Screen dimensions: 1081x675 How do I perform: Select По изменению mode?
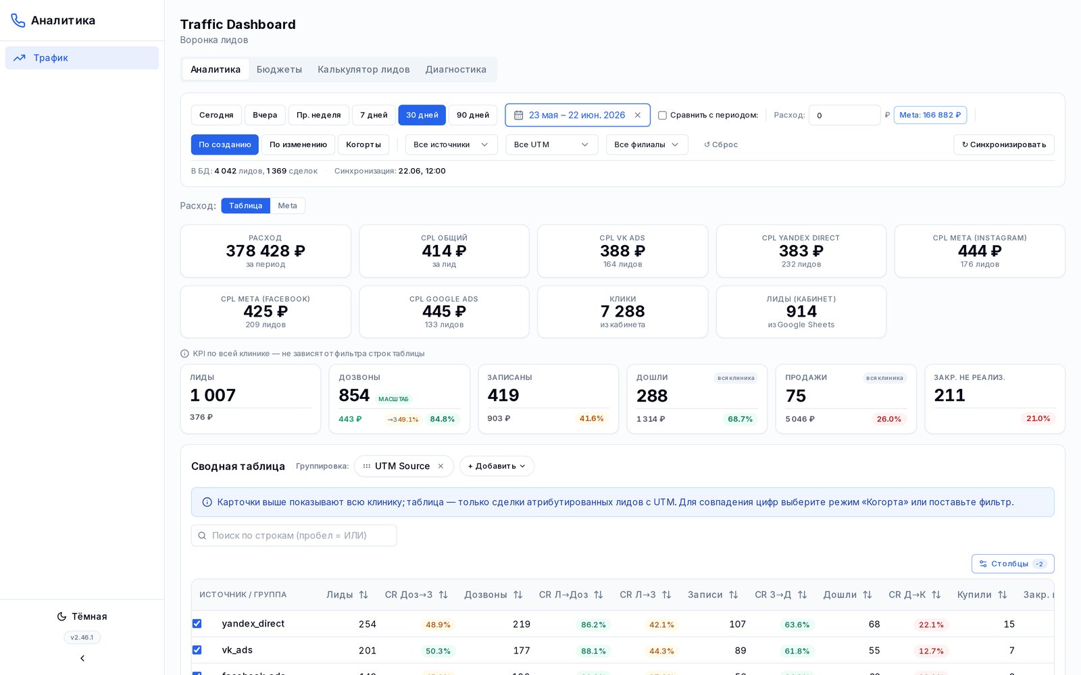point(298,144)
